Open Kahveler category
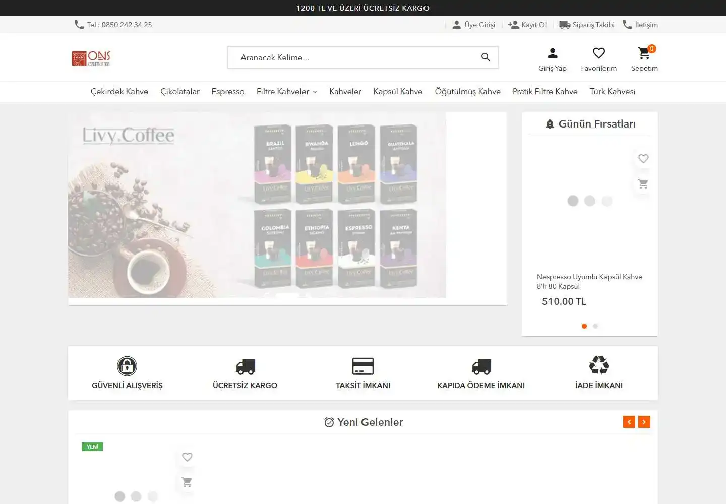The height and width of the screenshot is (504, 726). point(345,91)
